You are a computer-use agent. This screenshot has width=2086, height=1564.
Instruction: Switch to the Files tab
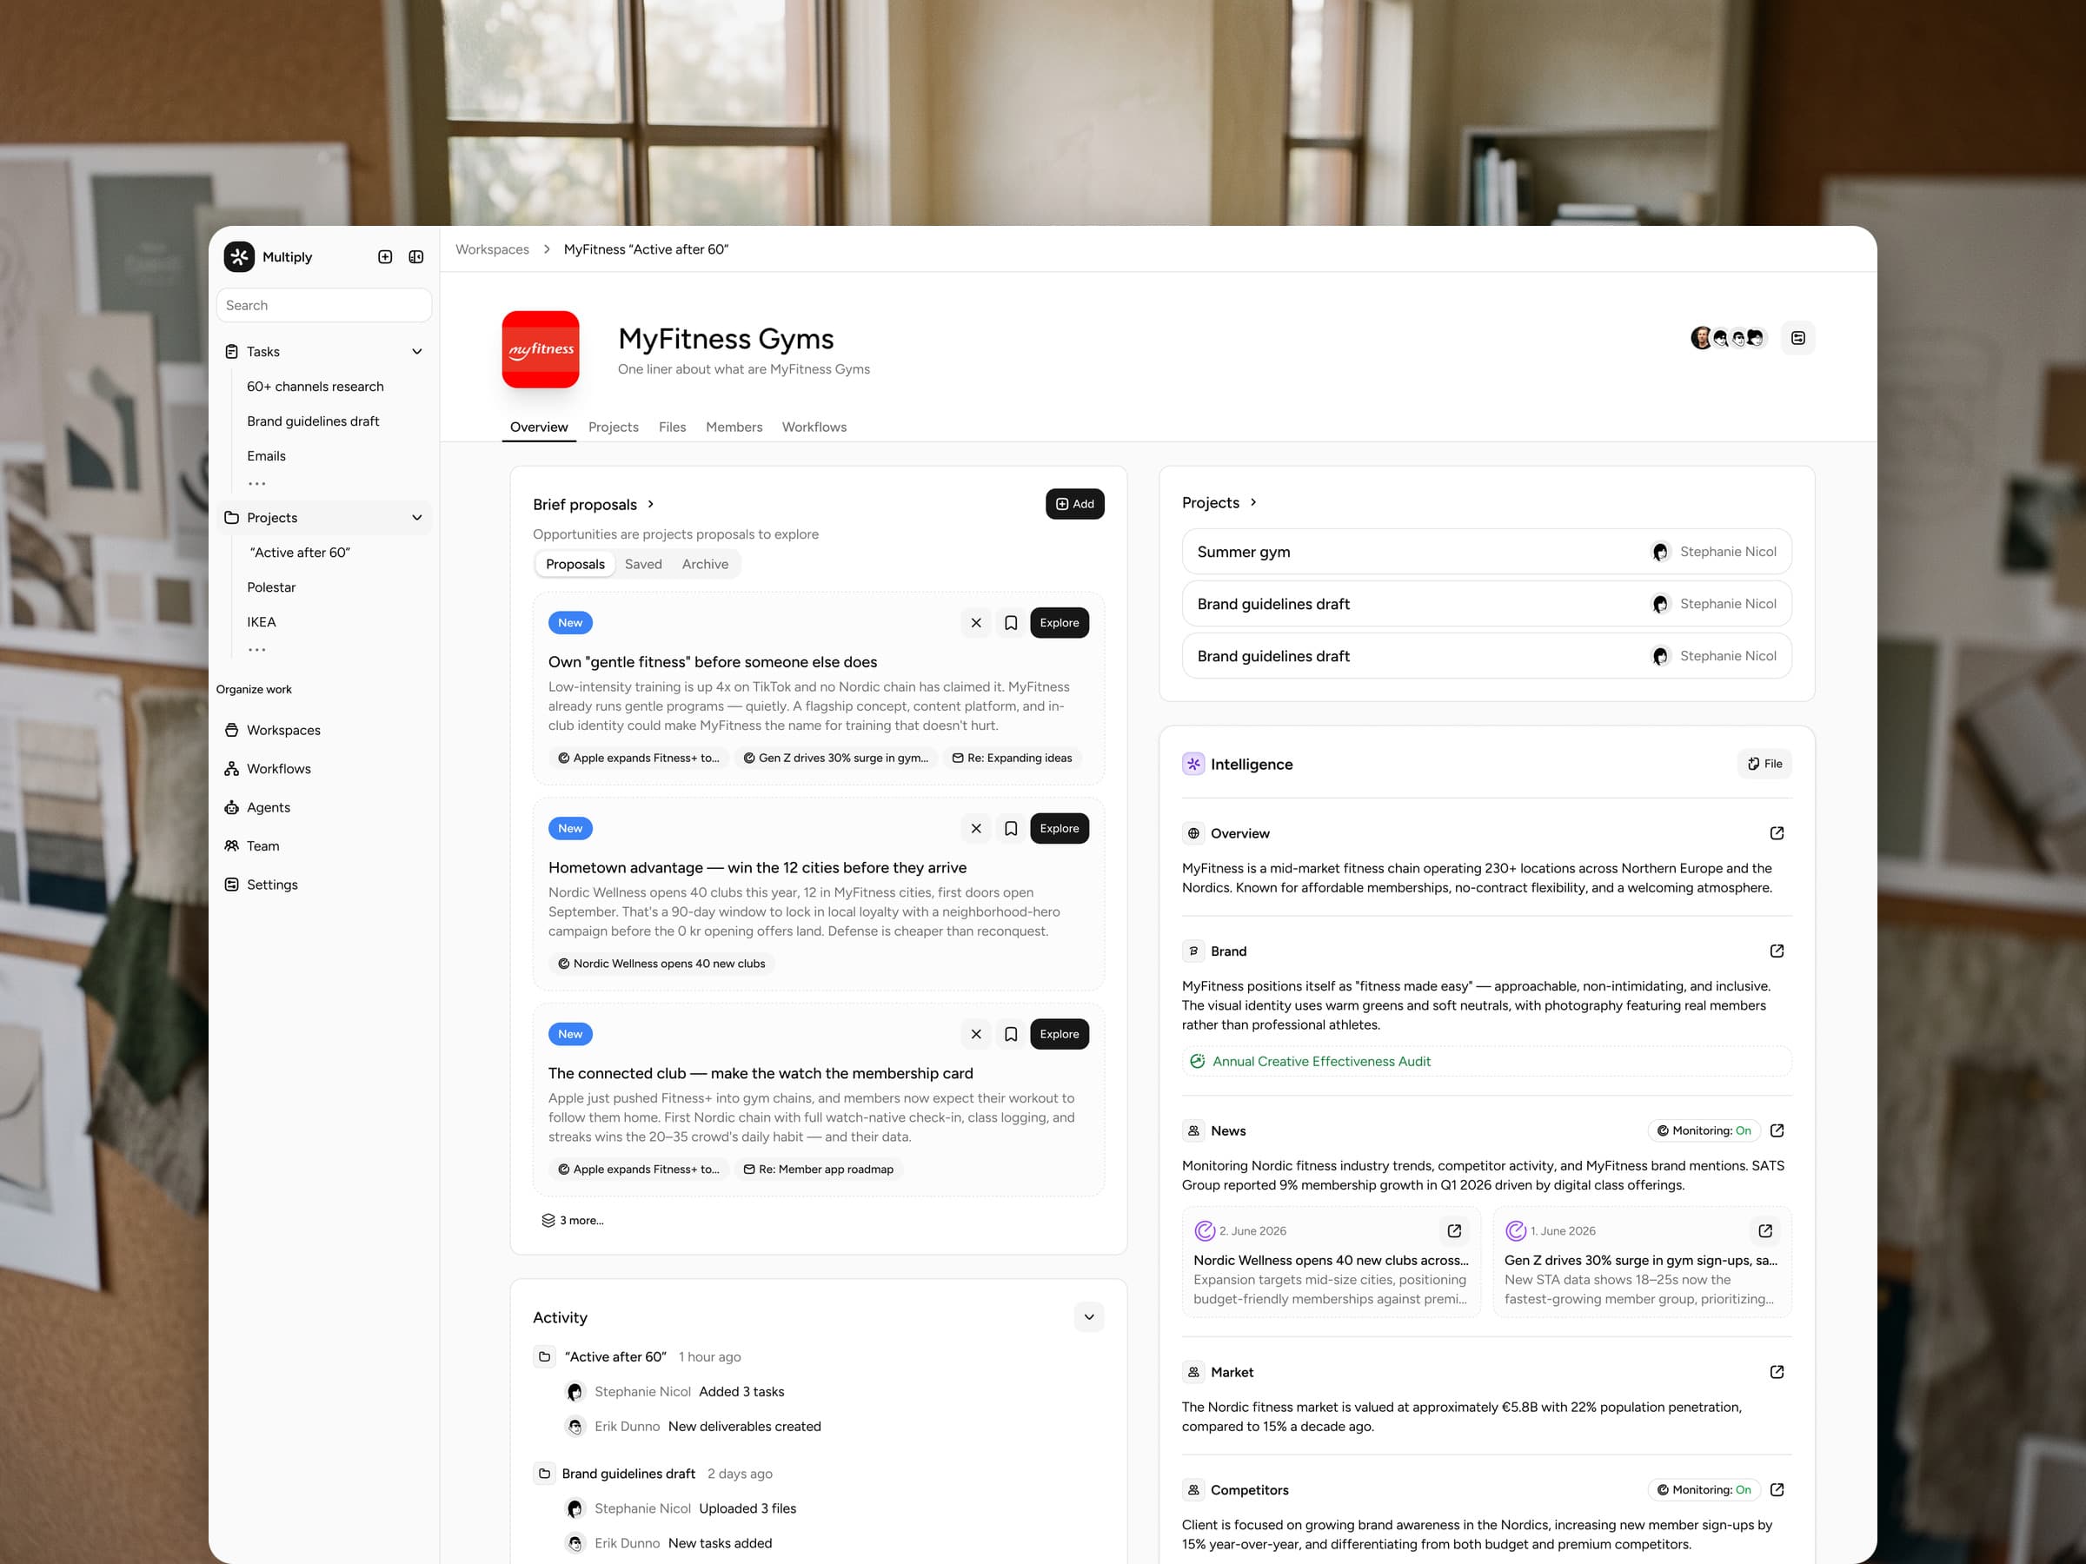click(673, 427)
